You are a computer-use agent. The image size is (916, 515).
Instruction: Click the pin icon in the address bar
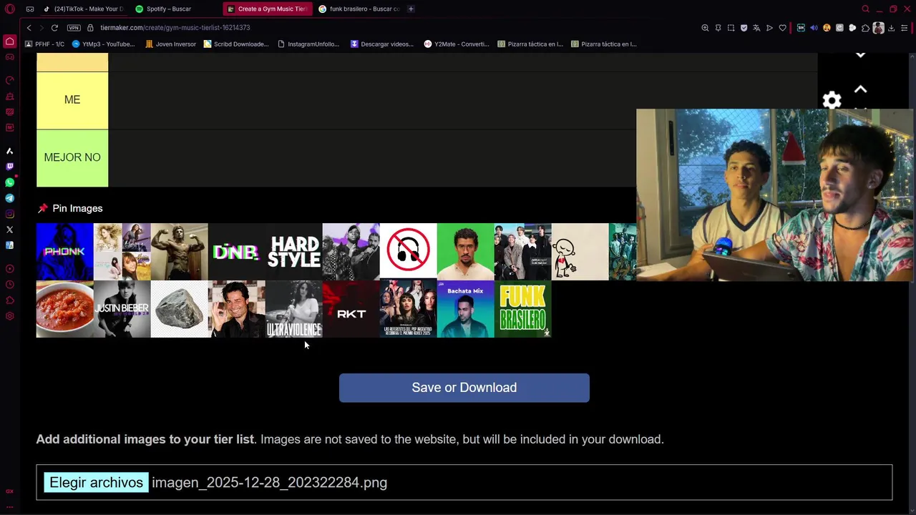pos(718,28)
